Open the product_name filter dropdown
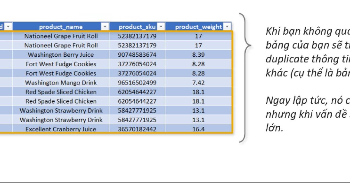This screenshot has width=350, height=183. tap(104, 27)
